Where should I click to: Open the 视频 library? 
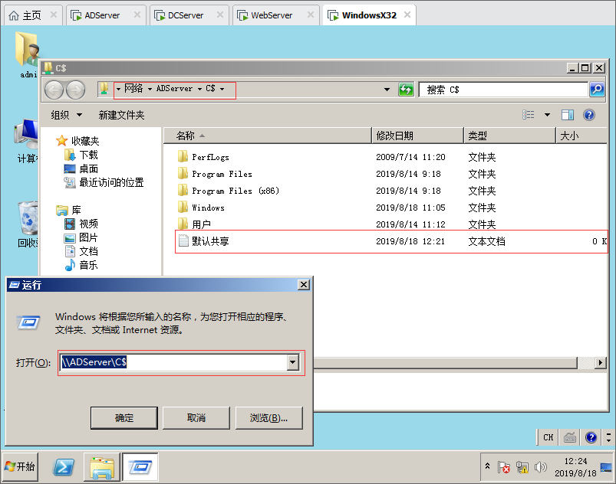pos(81,224)
